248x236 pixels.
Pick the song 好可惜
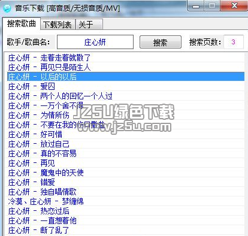(126, 134)
